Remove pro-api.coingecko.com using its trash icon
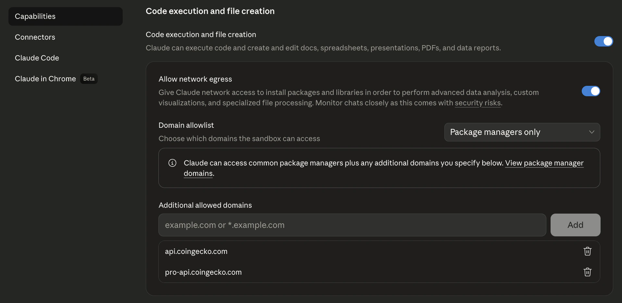Image resolution: width=622 pixels, height=303 pixels. pyautogui.click(x=587, y=272)
